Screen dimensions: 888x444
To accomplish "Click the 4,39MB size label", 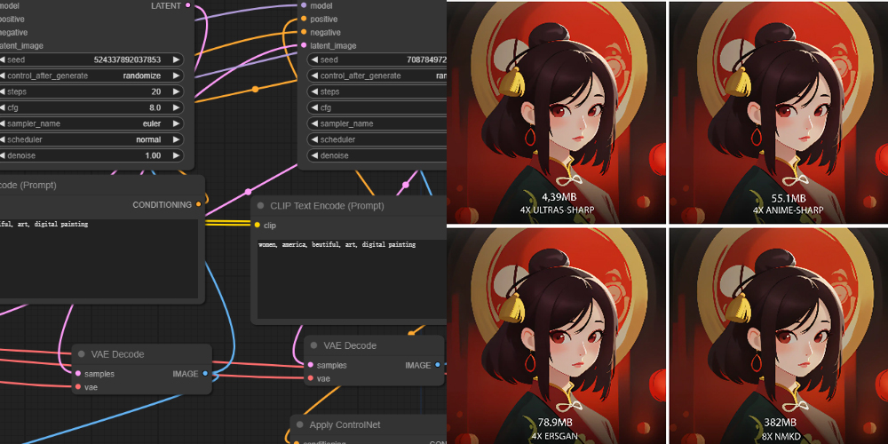I will [x=559, y=198].
